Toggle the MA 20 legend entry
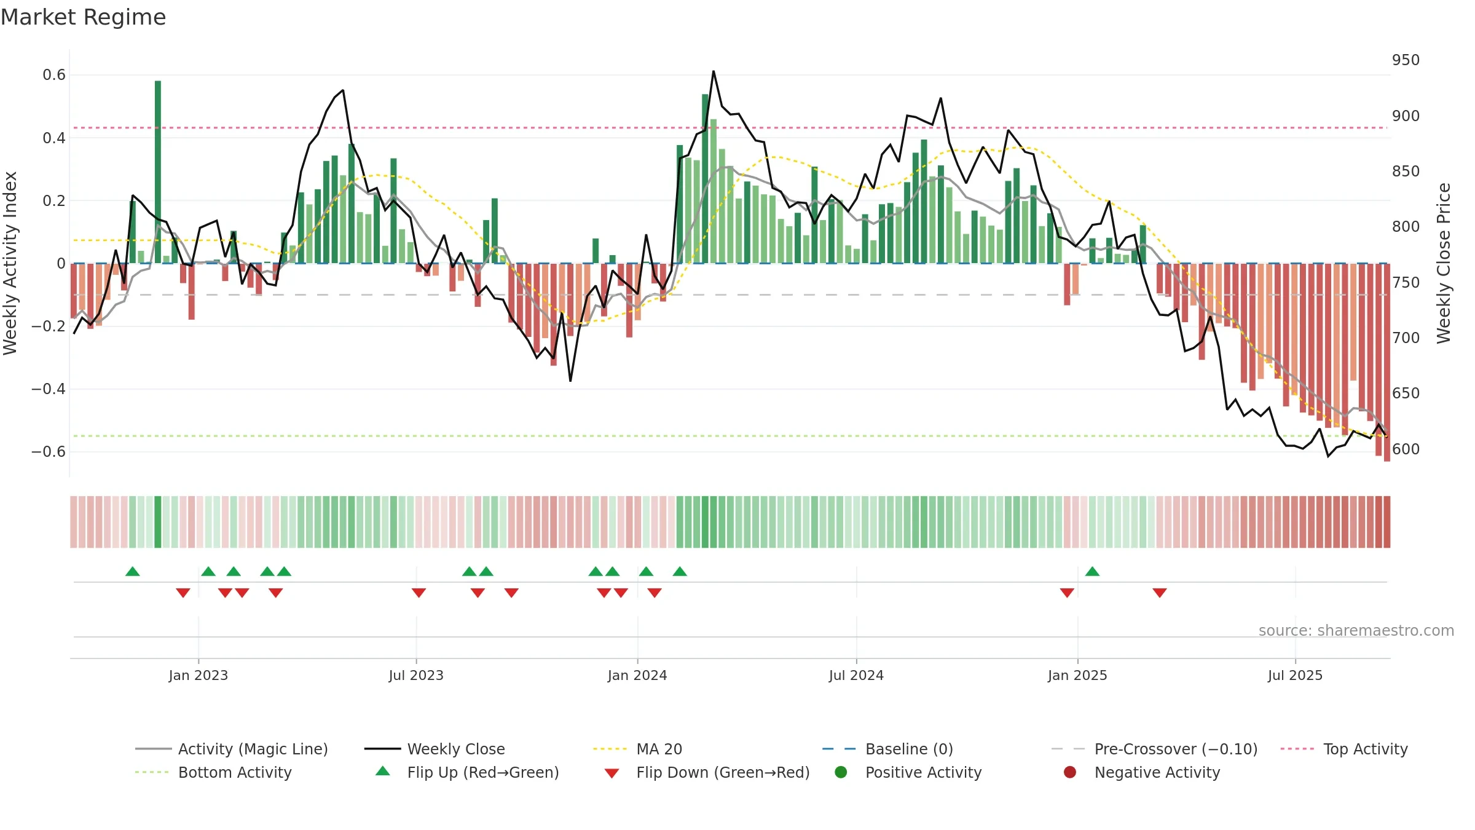Screen dimensions: 1475x830 (638, 749)
